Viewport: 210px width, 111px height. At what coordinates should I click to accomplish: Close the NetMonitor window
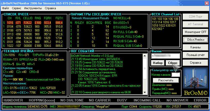pos(207,4)
